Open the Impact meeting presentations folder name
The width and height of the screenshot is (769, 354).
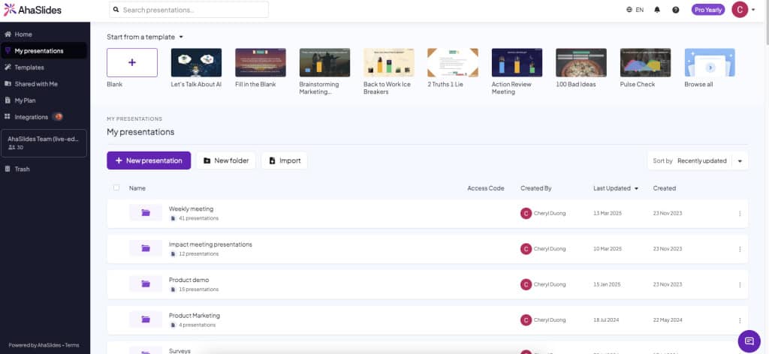coord(210,244)
